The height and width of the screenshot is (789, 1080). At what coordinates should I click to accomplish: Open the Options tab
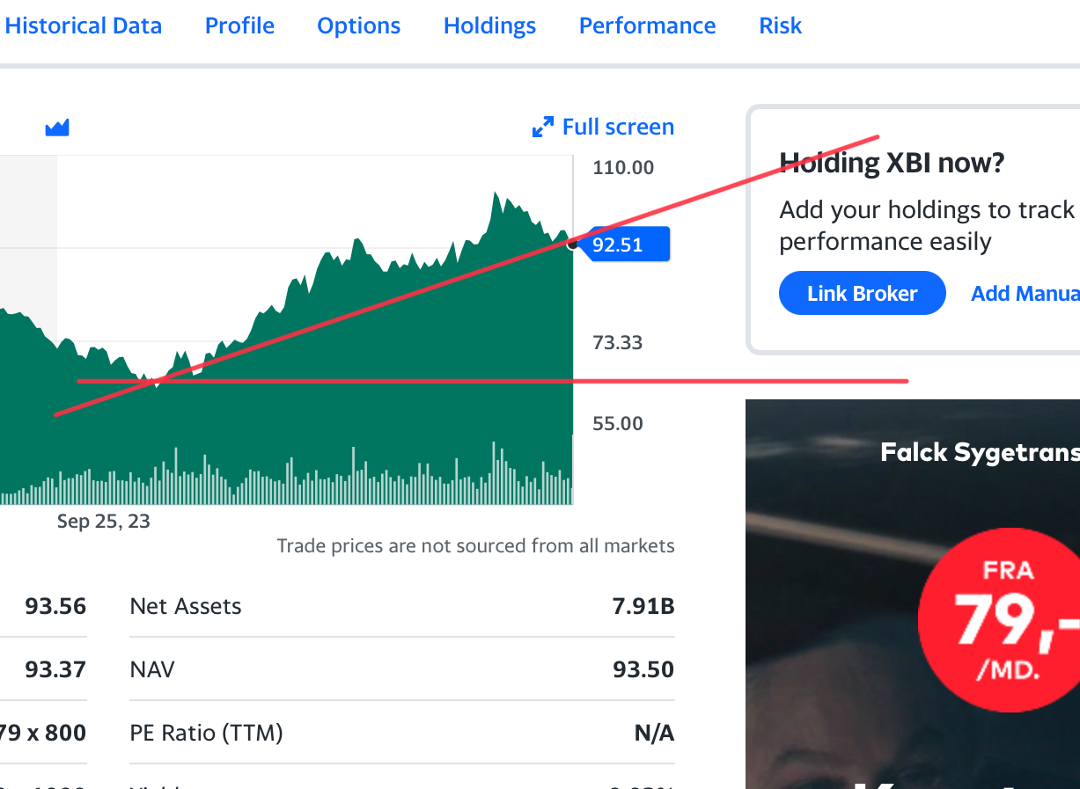click(x=359, y=26)
